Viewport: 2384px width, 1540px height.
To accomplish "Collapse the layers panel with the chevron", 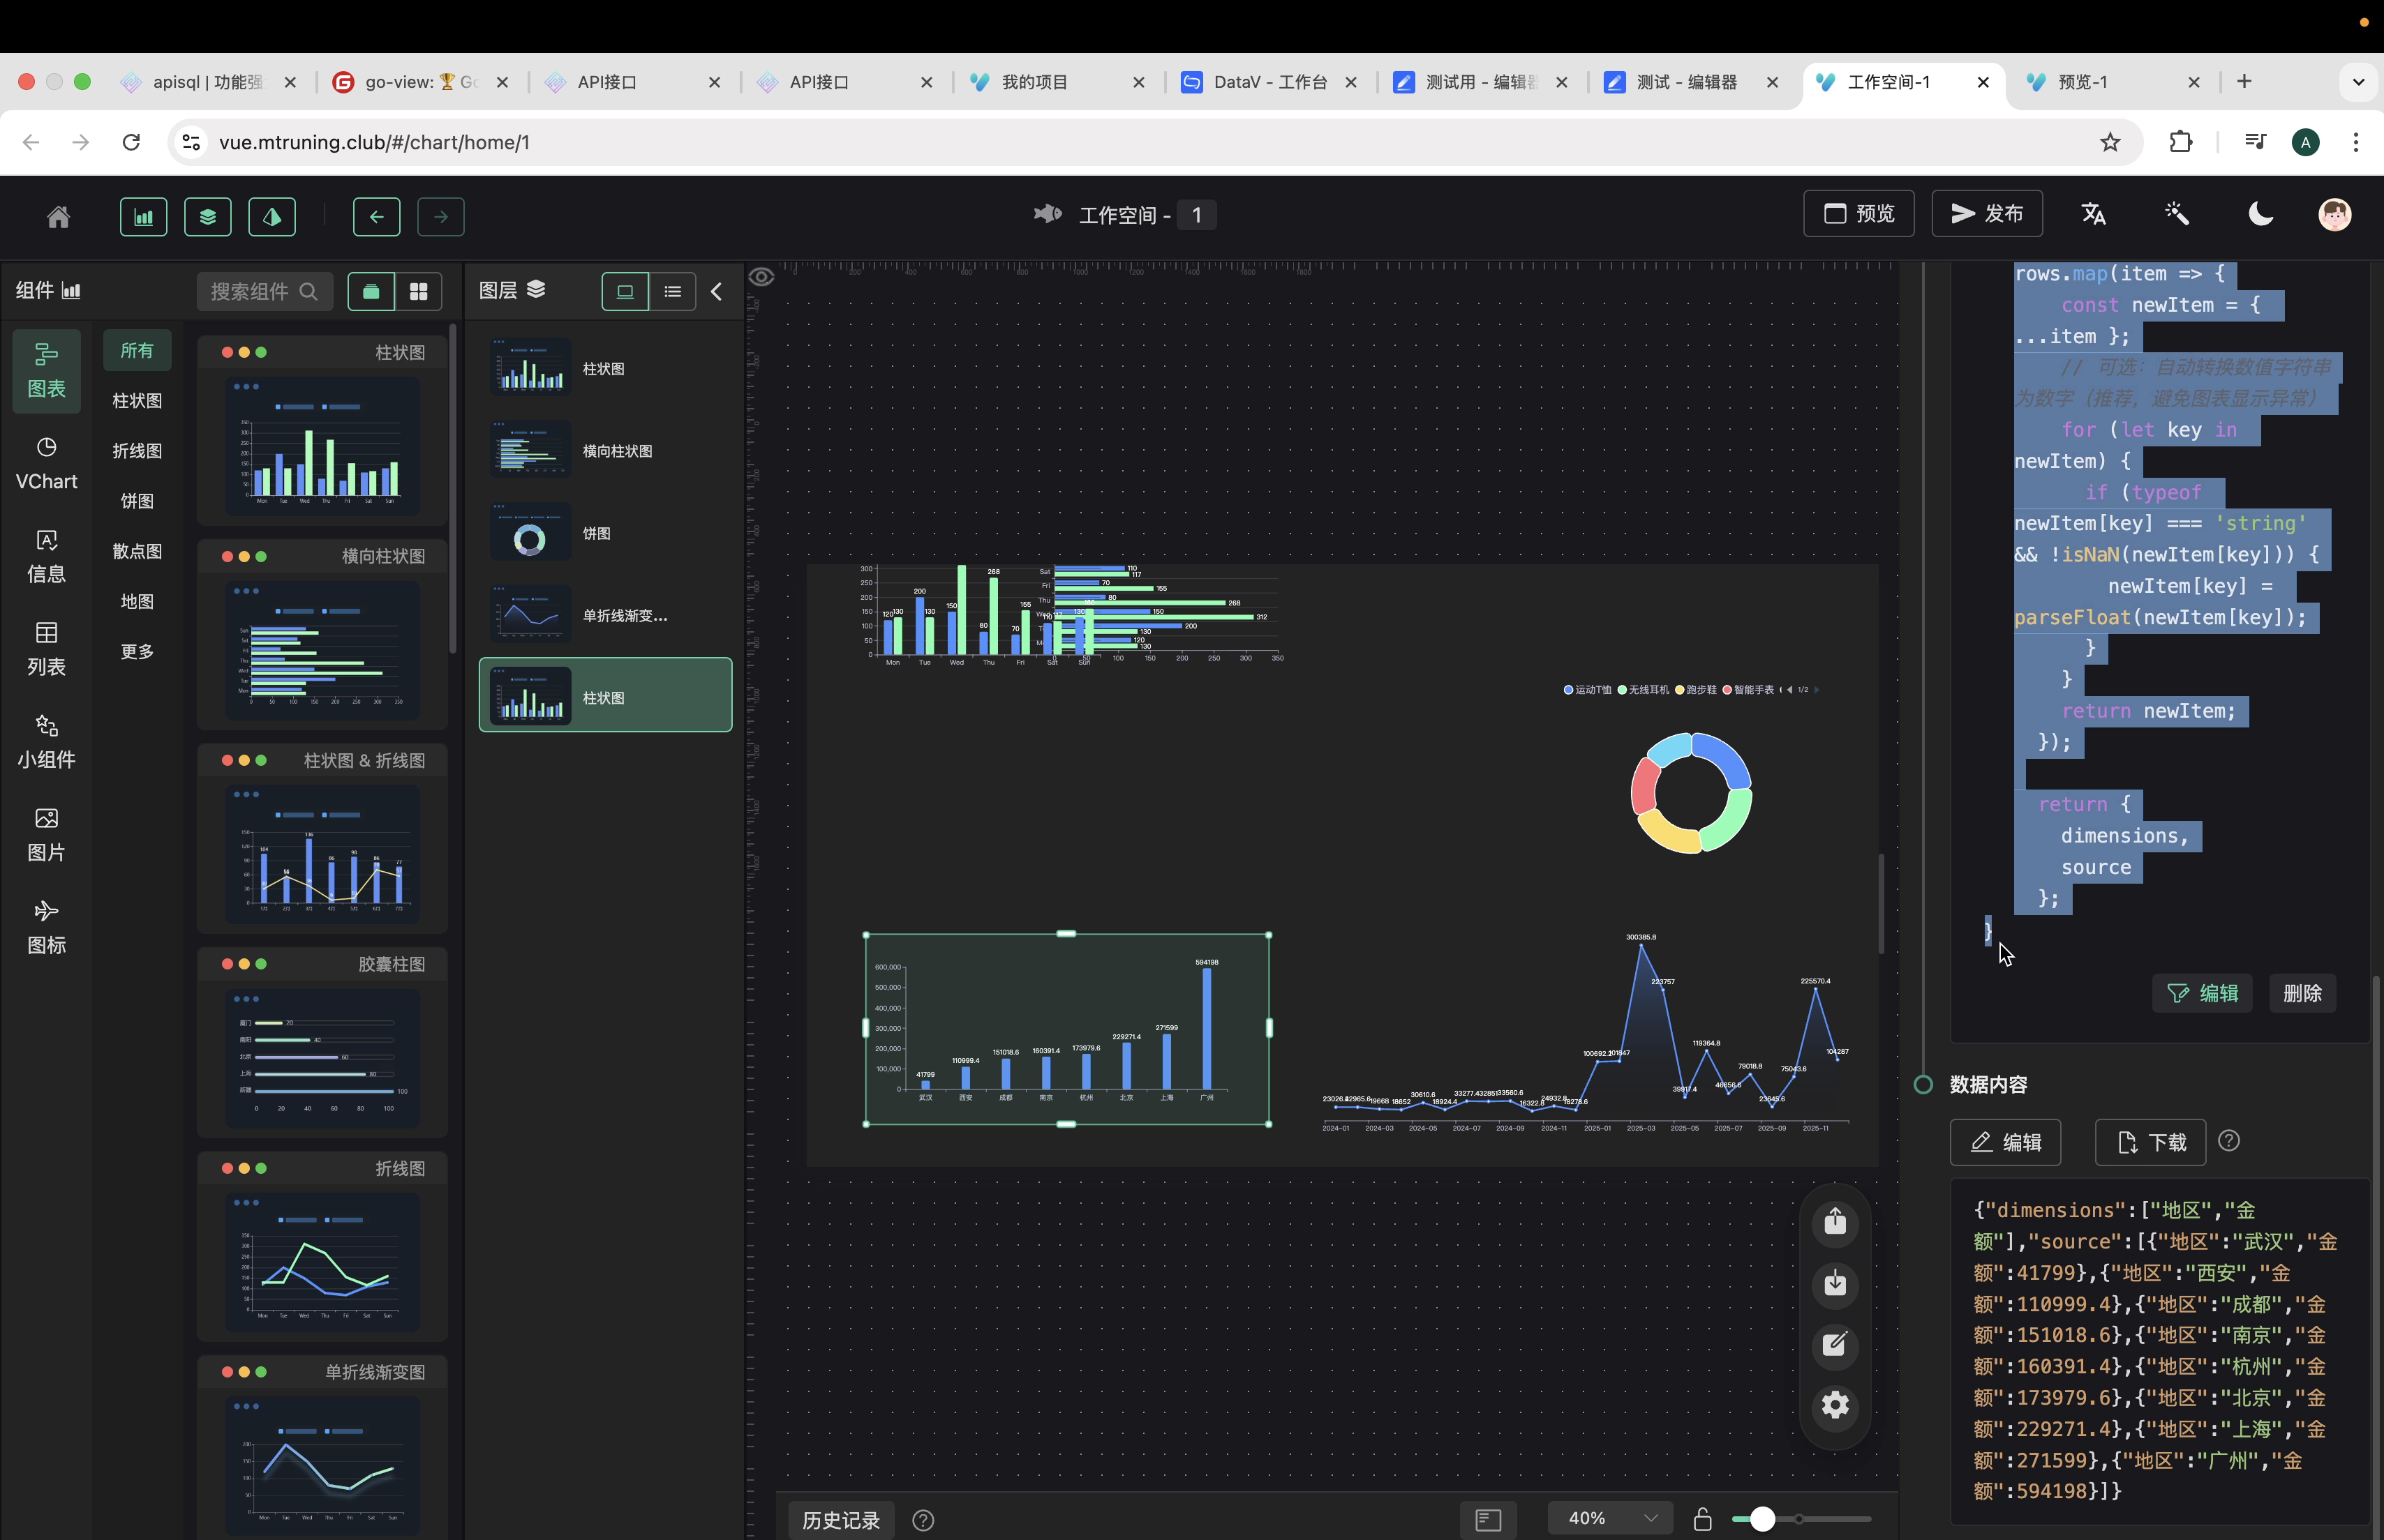I will pyautogui.click(x=716, y=291).
